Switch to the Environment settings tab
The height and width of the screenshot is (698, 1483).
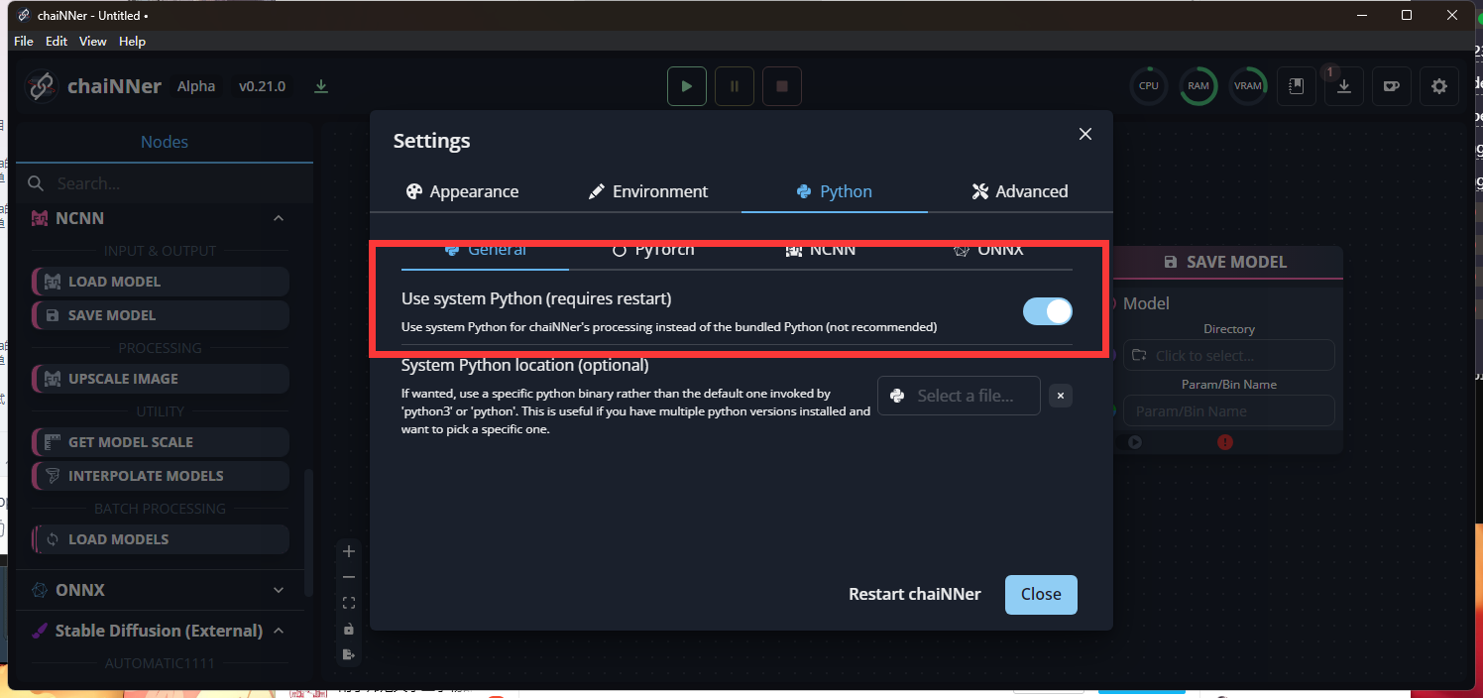(648, 191)
